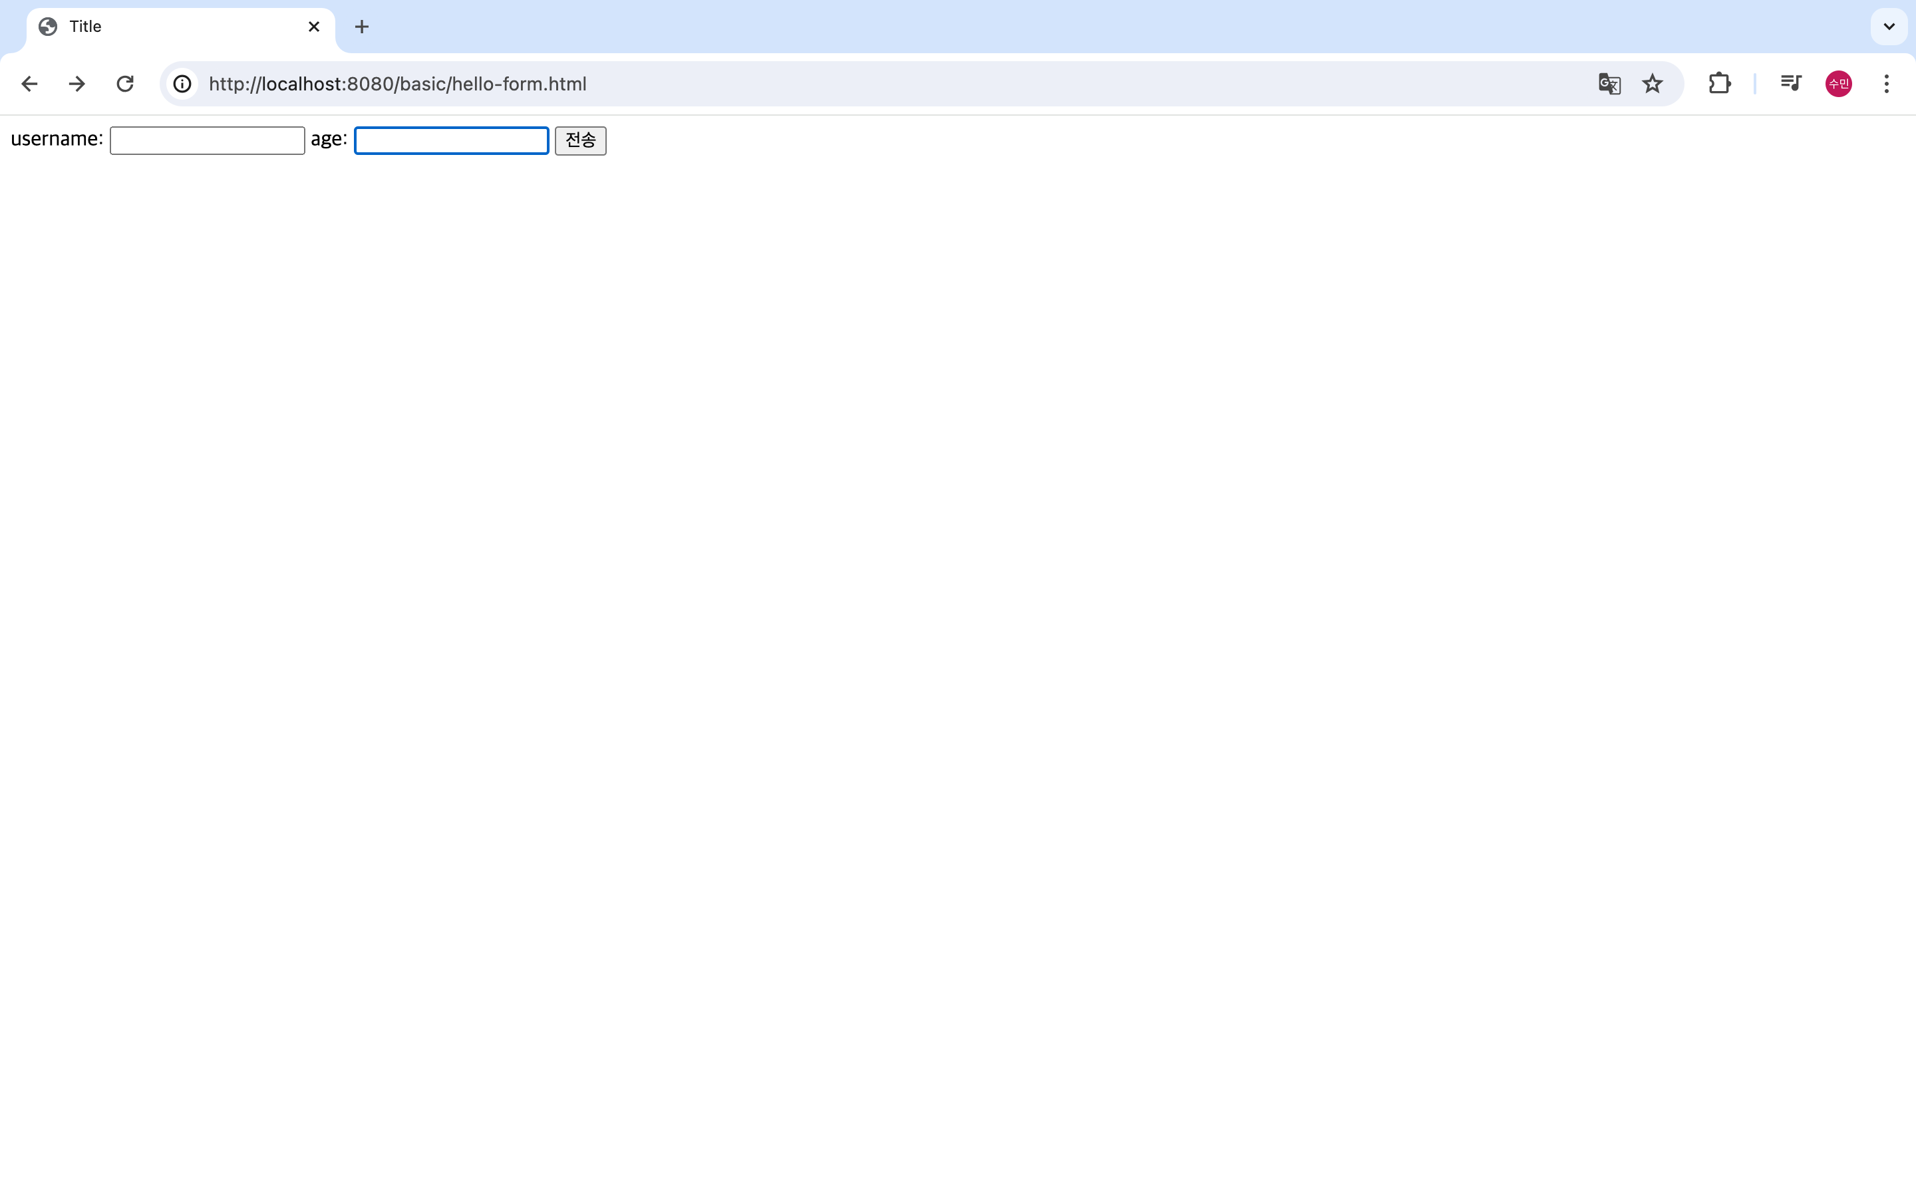1916x1197 pixels.
Task: View site information icon
Action: (x=183, y=84)
